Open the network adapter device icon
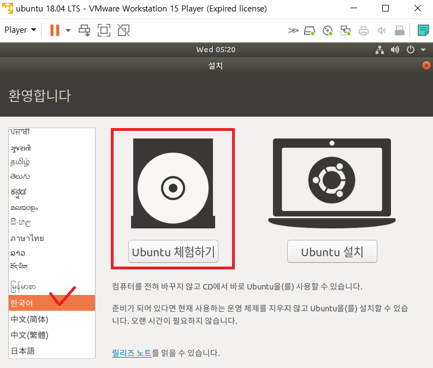 coord(346,31)
